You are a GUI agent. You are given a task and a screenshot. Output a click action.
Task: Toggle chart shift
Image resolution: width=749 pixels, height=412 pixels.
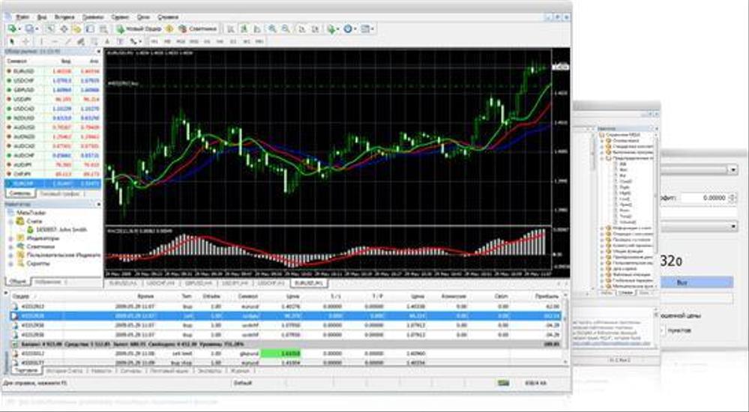315,29
